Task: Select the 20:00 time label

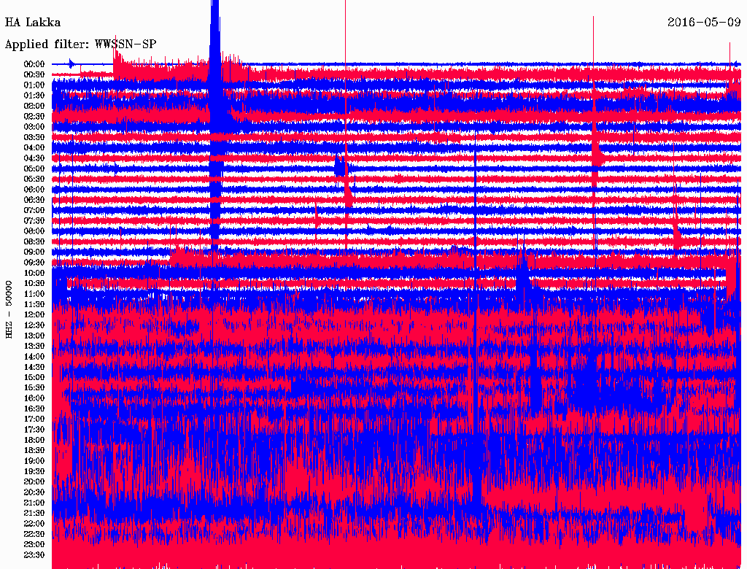Action: 34,482
